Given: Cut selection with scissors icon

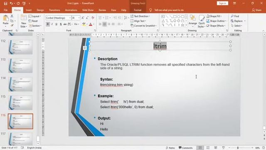Looking at the screenshot, I should (x=12, y=16).
